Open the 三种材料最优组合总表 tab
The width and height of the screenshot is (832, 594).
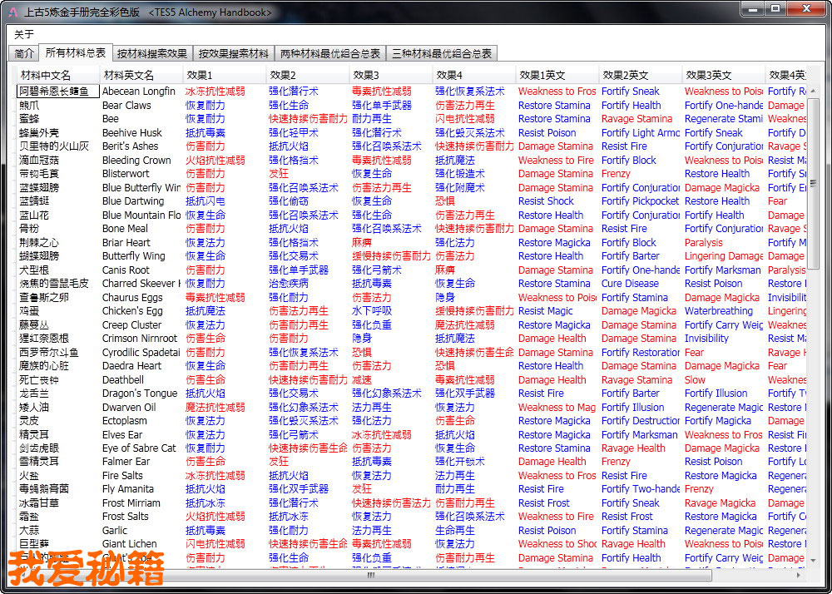click(x=442, y=53)
